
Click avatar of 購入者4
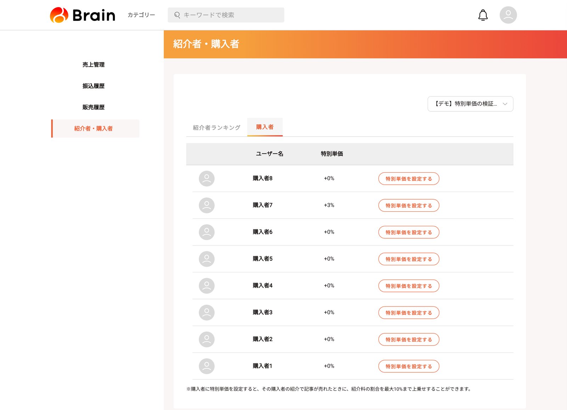(207, 286)
